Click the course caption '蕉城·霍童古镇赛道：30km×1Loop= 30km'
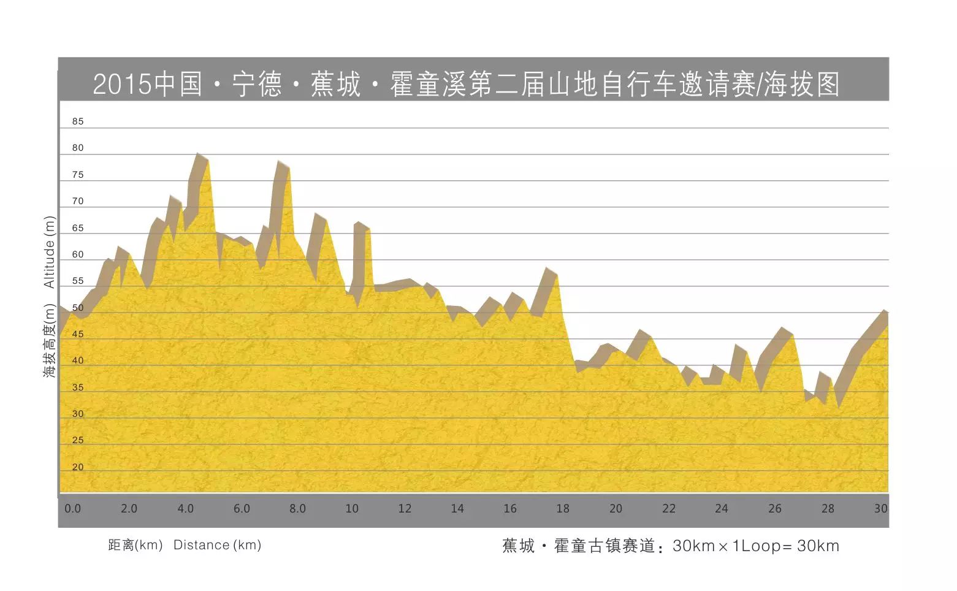Viewport: 957px width, 591px height. coord(671,546)
